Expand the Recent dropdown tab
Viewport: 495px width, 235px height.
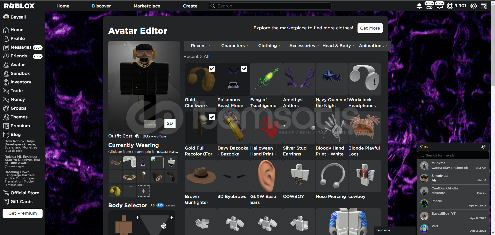tap(200, 46)
